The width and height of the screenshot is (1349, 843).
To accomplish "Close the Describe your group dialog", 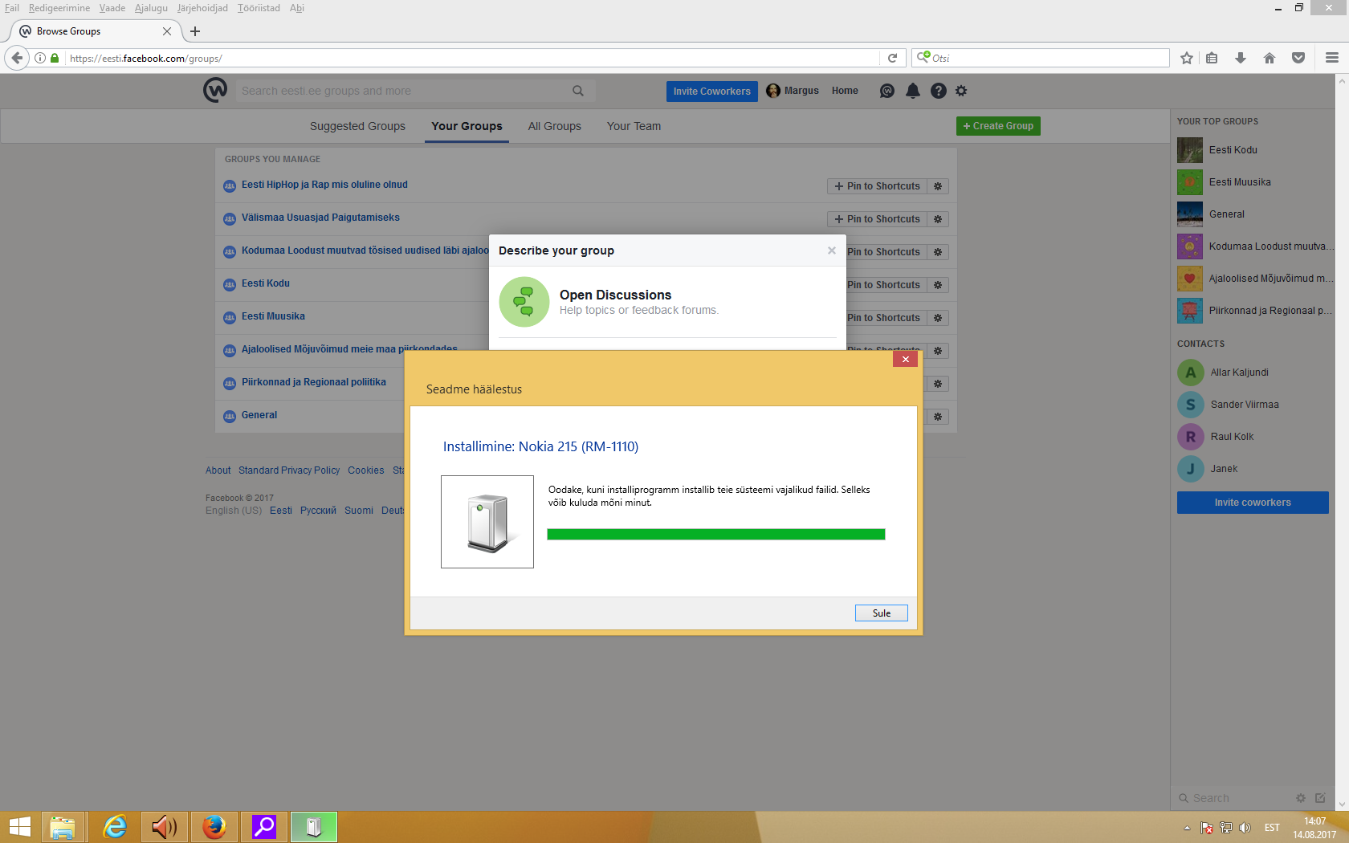I will [x=832, y=250].
